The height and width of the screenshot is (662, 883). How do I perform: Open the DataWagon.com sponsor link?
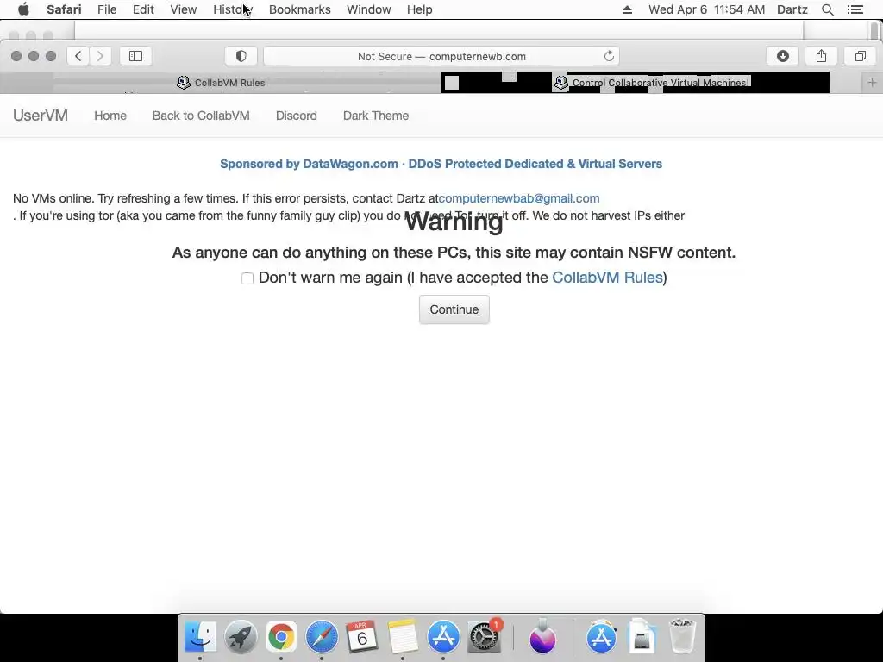tap(441, 164)
